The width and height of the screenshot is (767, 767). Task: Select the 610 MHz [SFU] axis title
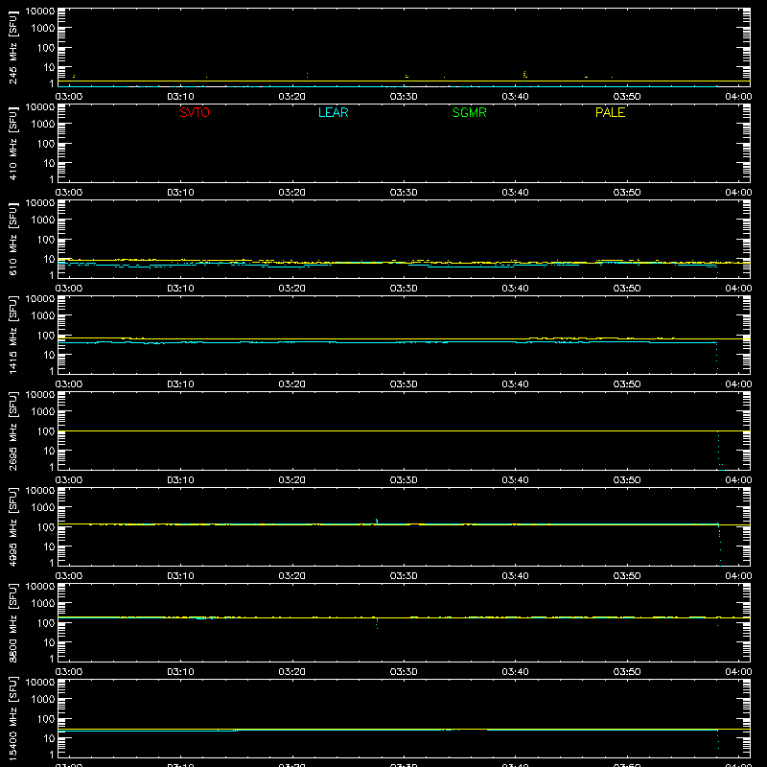[x=12, y=239]
